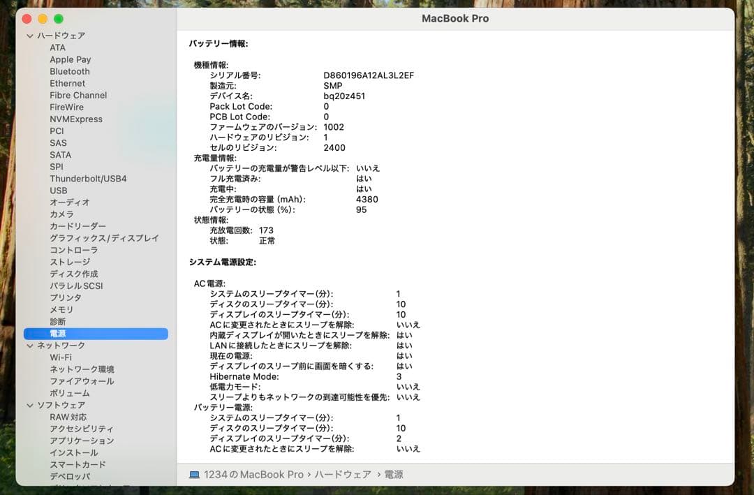
Task: Open ファイアウォール in the sidebar
Action: pyautogui.click(x=82, y=381)
